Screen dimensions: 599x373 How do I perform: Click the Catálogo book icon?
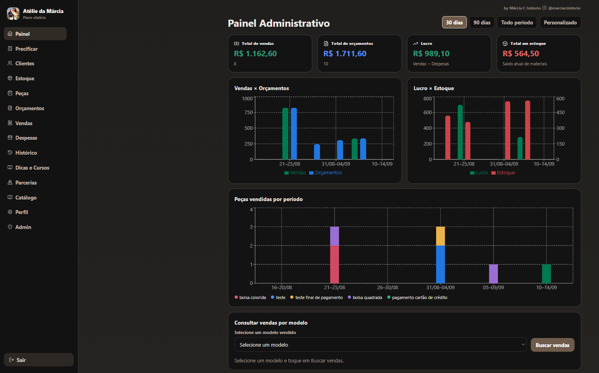(x=10, y=198)
